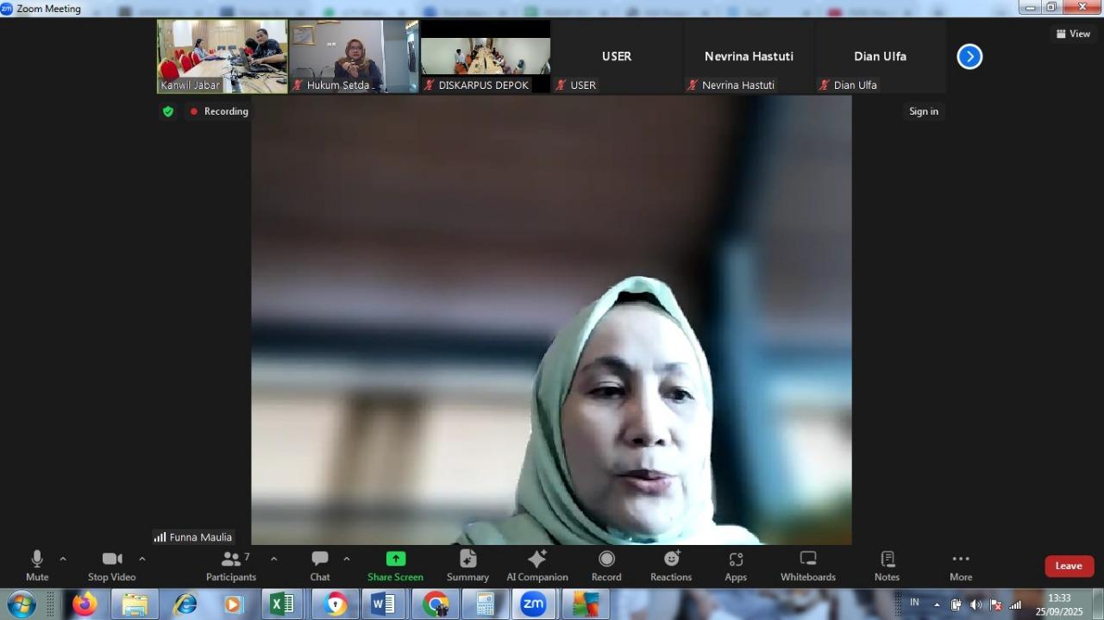This screenshot has height=620, width=1104.
Task: Open the Notes tool
Action: coord(887,566)
